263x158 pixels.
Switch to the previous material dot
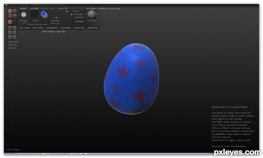86,14
